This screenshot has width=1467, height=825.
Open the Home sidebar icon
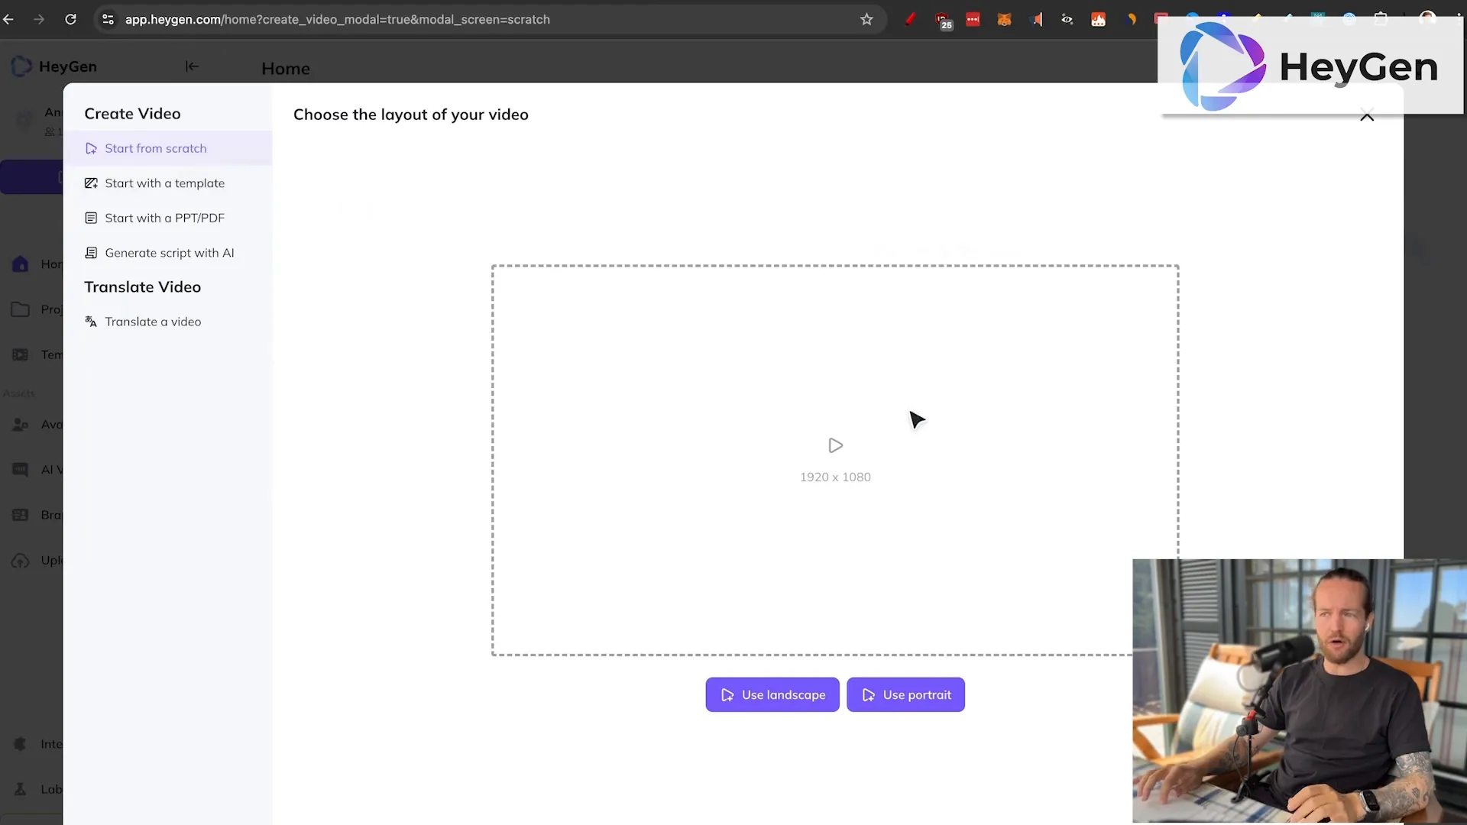(21, 264)
